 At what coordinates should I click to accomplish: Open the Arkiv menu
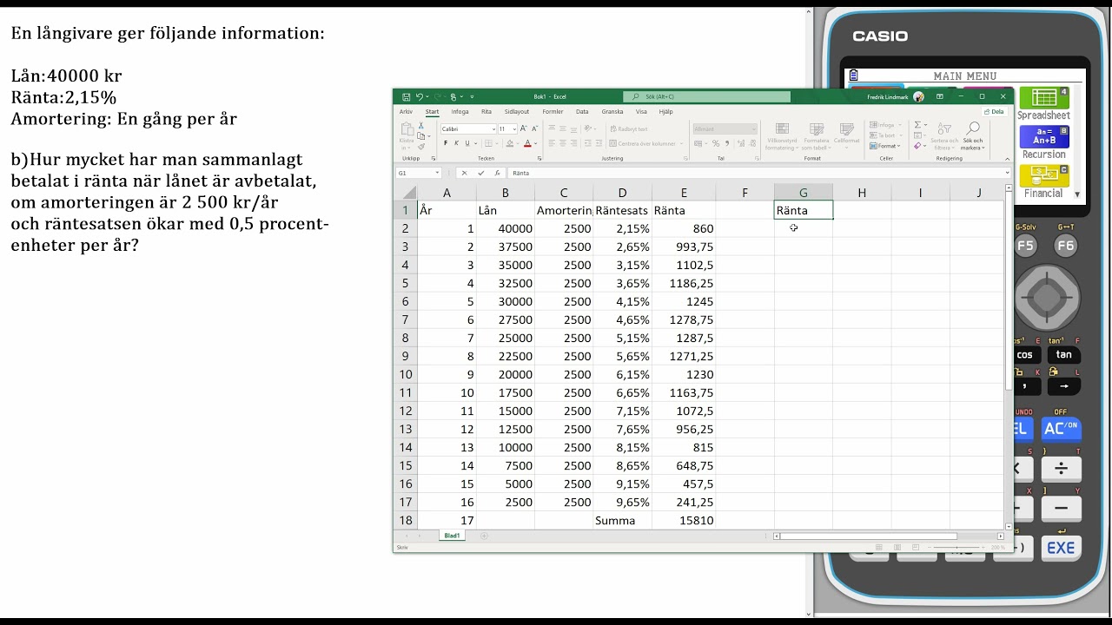point(406,112)
